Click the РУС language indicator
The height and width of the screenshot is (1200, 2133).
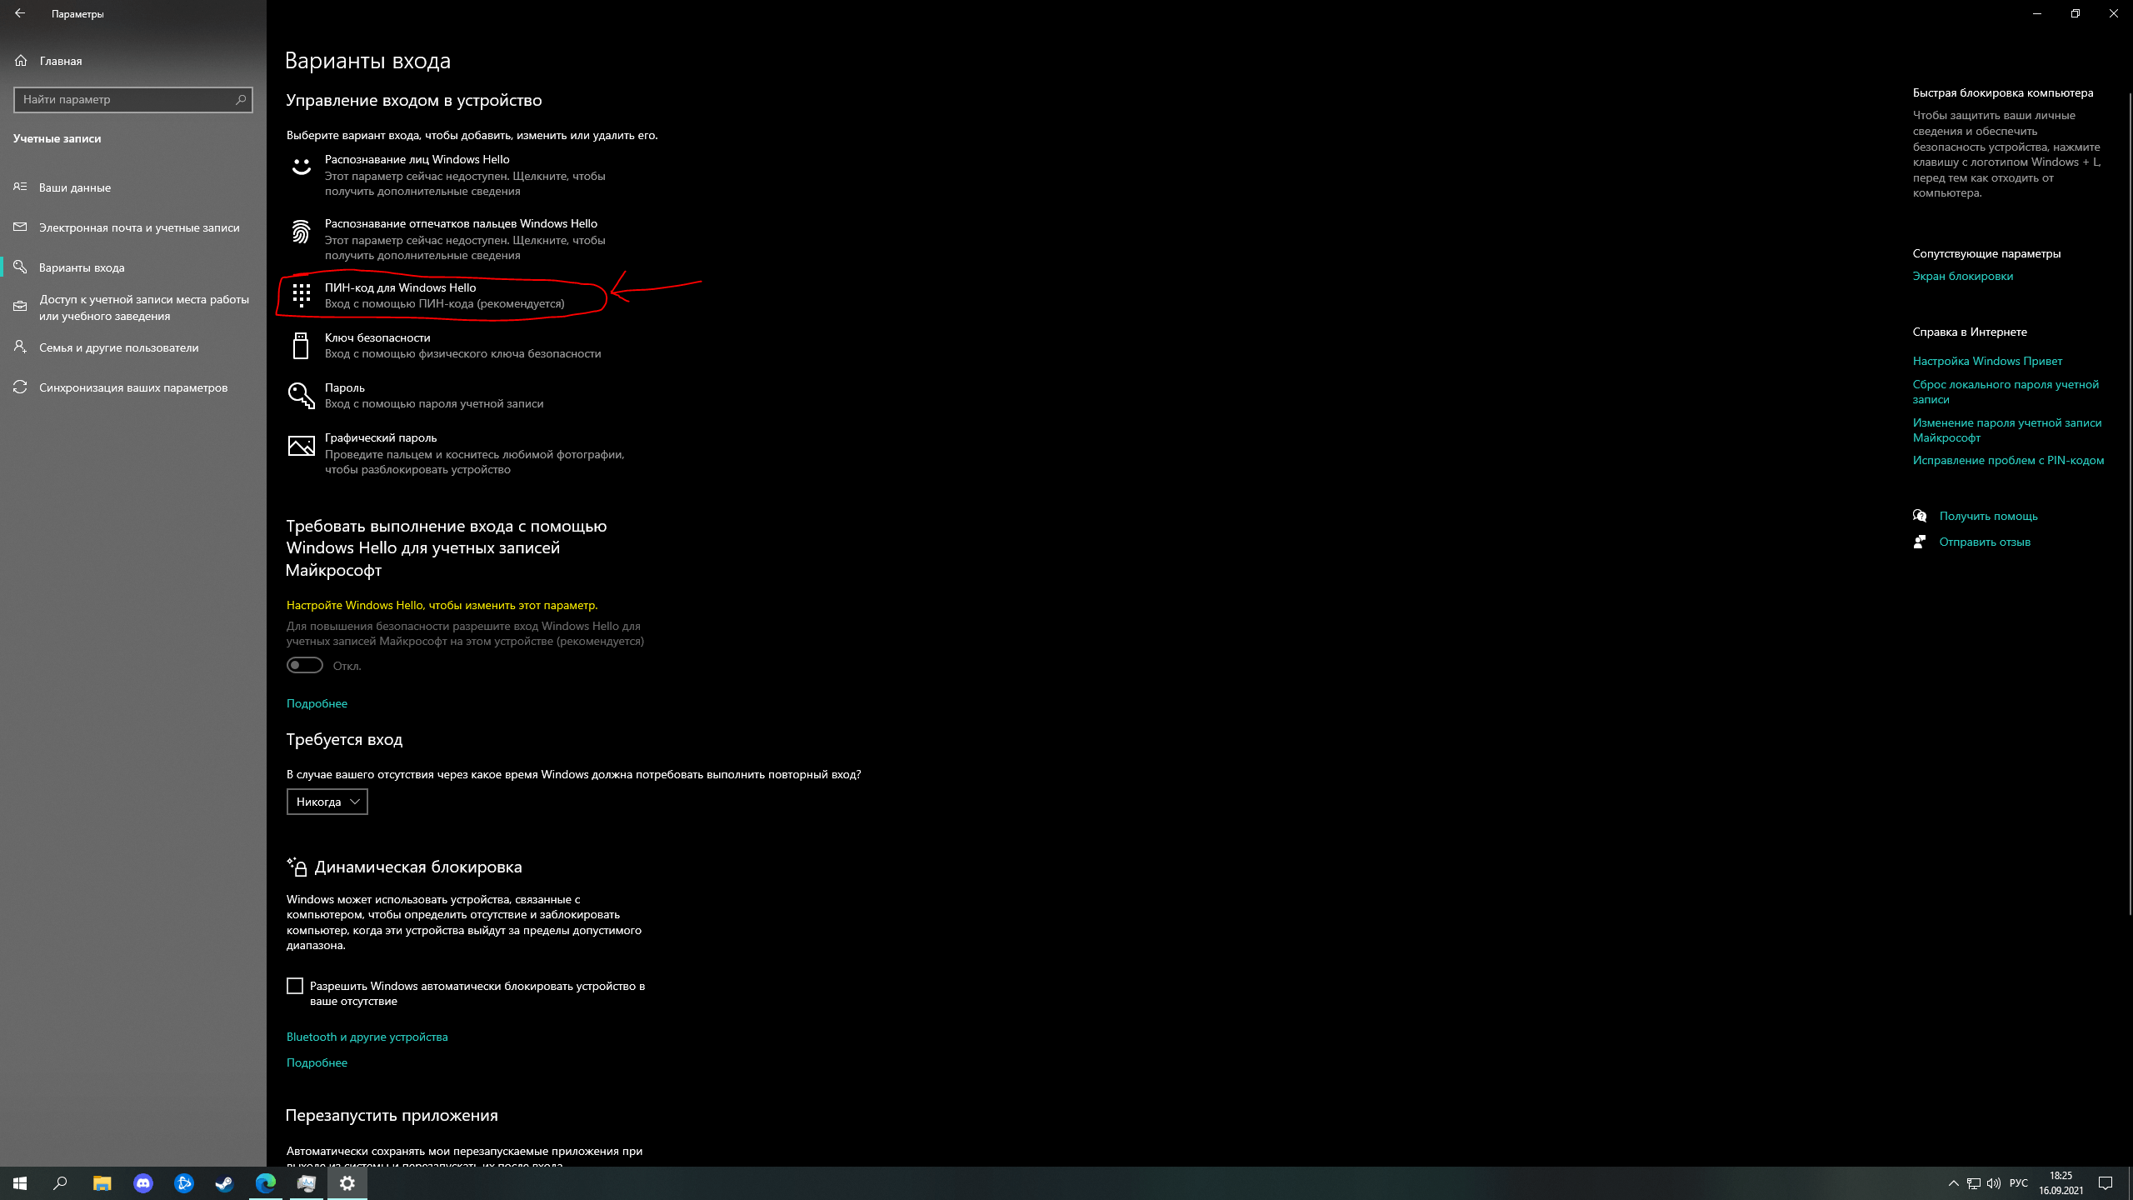(x=2019, y=1183)
